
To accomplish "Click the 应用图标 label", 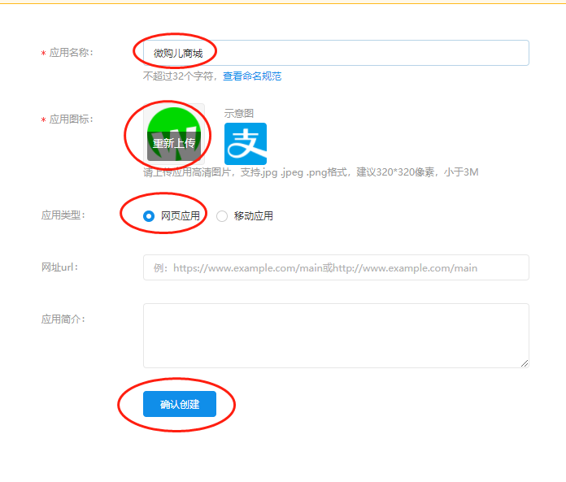I will click(71, 119).
